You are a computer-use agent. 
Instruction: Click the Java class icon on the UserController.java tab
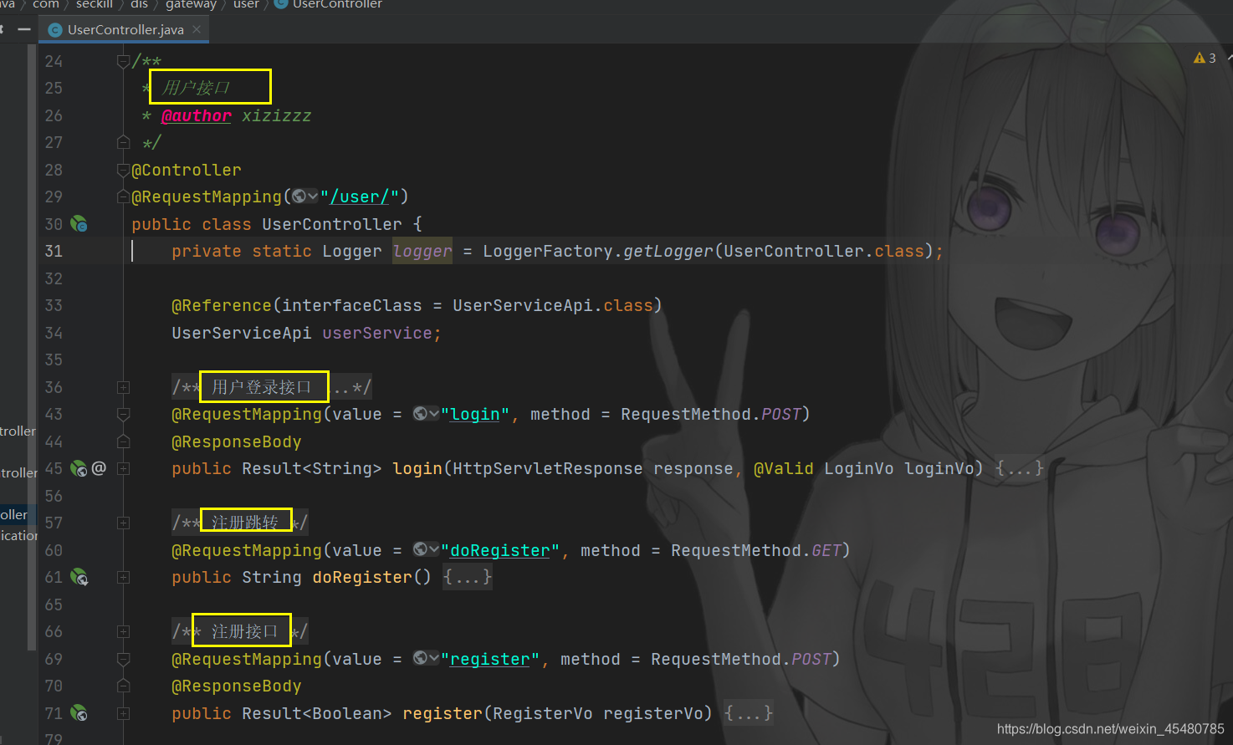coord(55,30)
